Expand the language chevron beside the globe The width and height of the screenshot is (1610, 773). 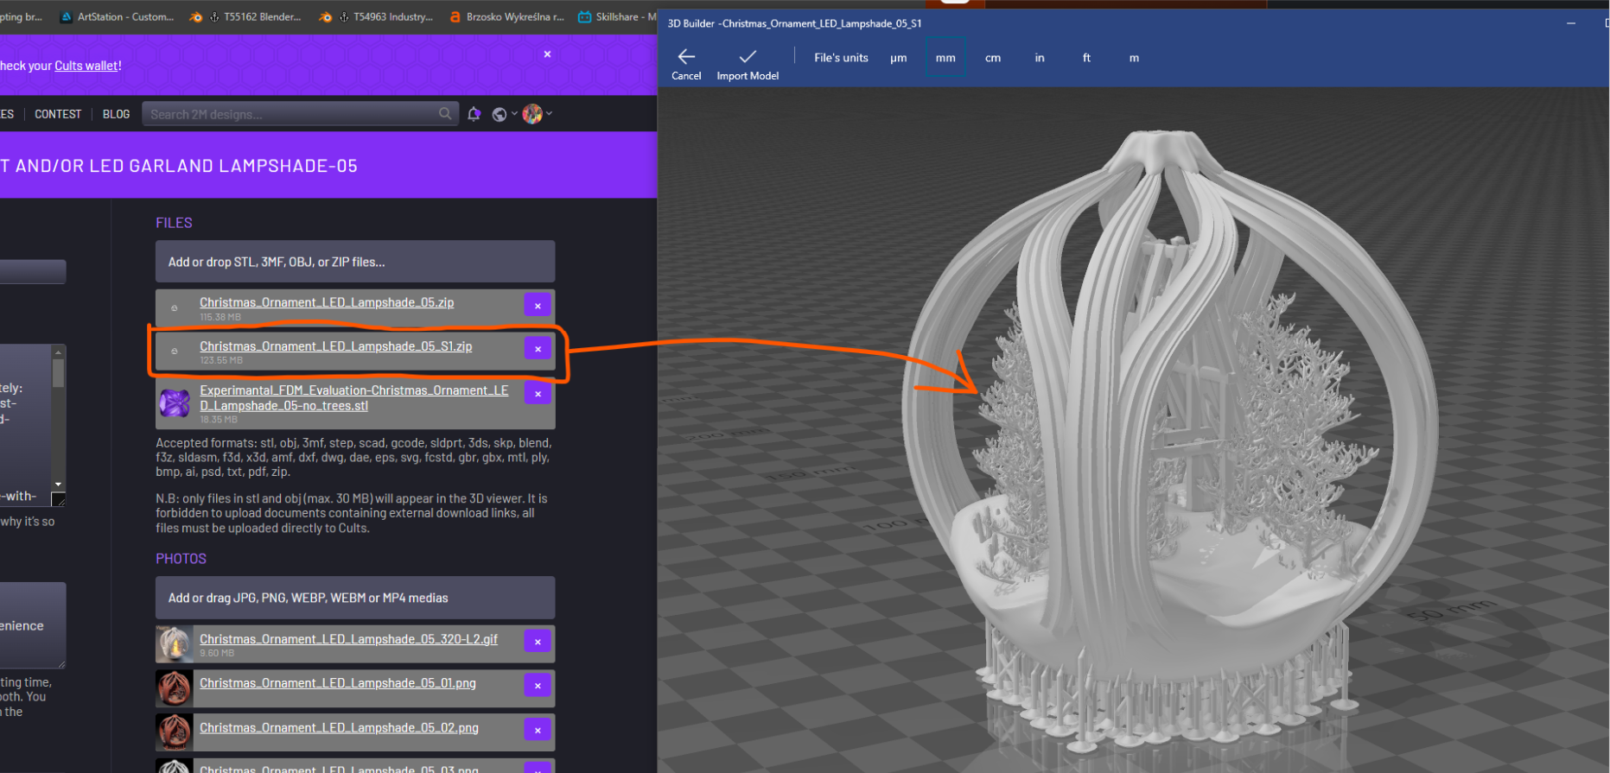(514, 113)
